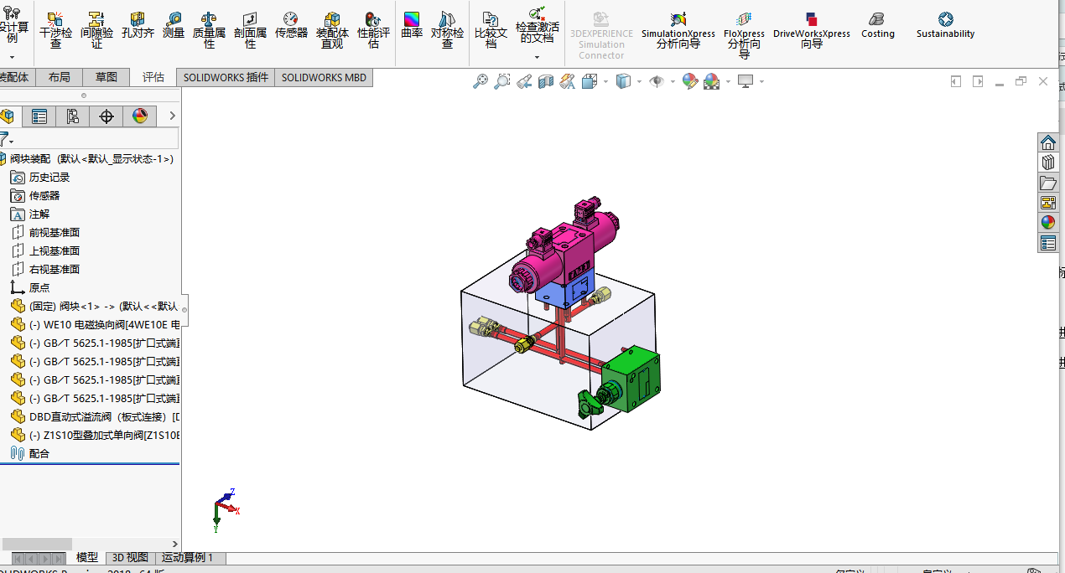Screen dimensions: 1065x573
Task: Click Zoom to Fit in view toolbar
Action: [481, 81]
